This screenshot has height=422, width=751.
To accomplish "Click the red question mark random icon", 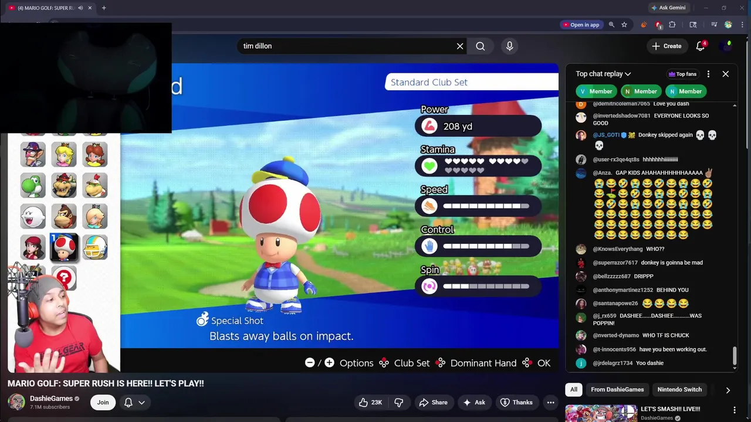I will point(64,278).
